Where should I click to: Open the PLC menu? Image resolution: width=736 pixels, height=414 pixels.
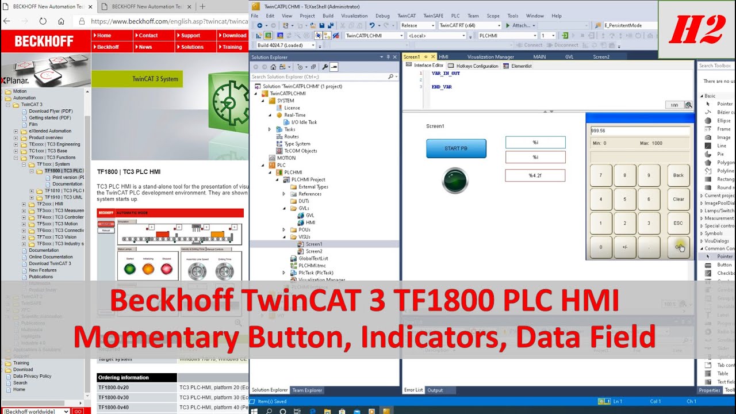pos(455,16)
